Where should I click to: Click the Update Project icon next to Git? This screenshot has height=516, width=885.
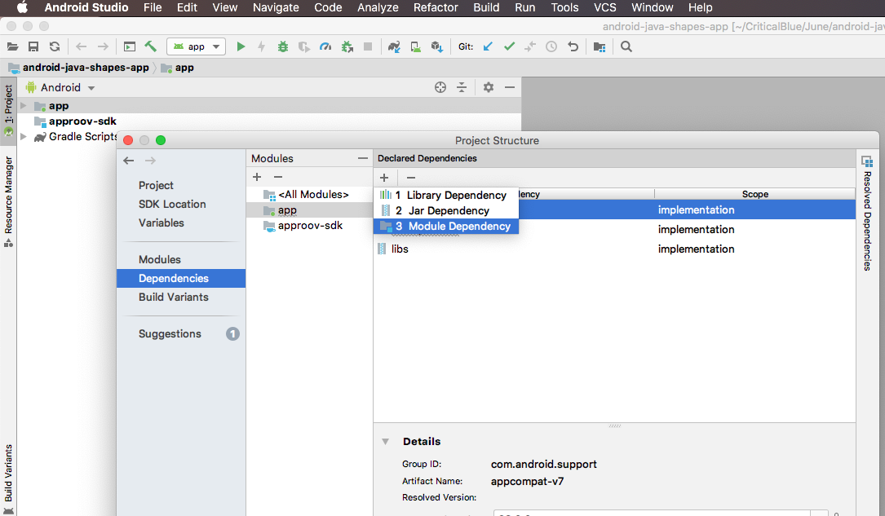(488, 46)
